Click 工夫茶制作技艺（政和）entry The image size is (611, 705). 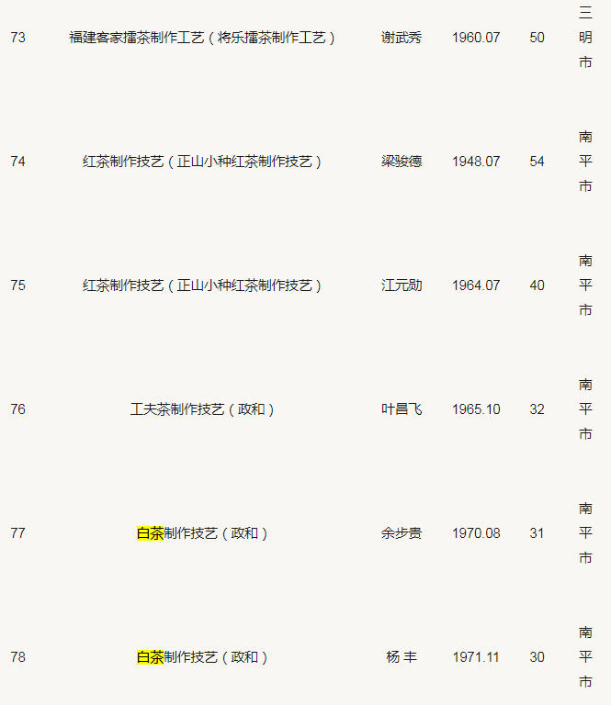pos(201,409)
